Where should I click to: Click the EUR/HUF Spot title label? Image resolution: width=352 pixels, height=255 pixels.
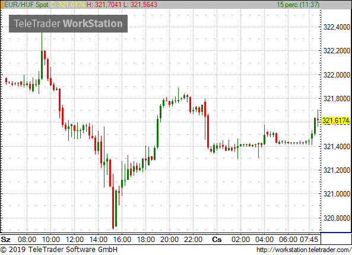(26, 5)
